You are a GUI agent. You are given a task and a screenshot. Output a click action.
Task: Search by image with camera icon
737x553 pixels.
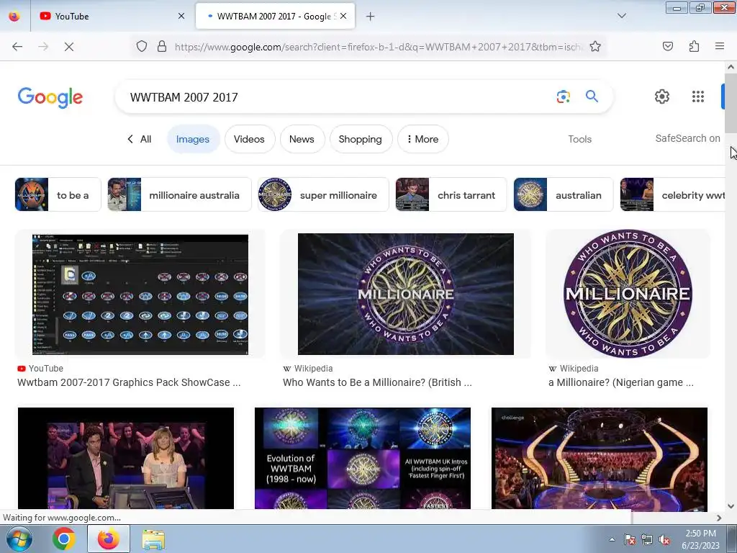(x=563, y=96)
